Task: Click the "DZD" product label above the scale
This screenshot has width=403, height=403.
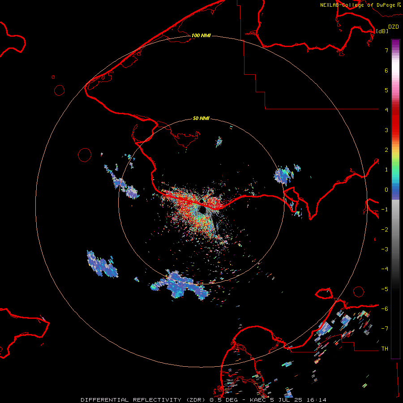Action: point(394,27)
